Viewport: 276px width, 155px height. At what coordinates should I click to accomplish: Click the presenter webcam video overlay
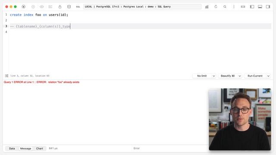(240, 119)
